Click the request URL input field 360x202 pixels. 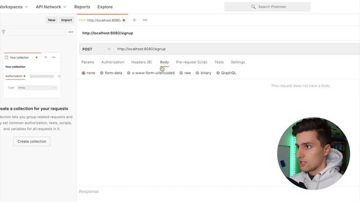click(236, 49)
